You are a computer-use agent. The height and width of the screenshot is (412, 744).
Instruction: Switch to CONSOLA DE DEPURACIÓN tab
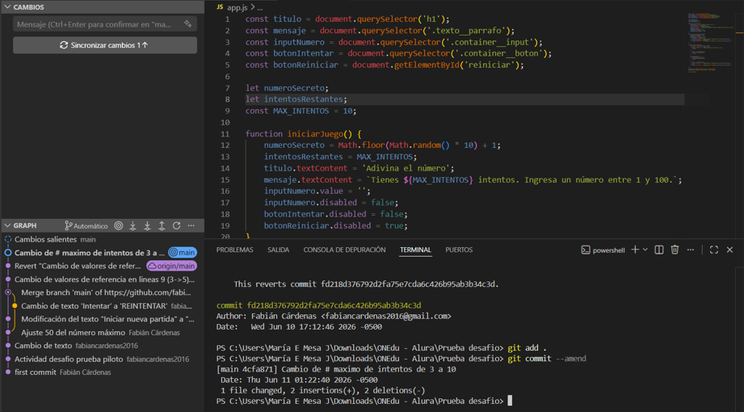pos(344,250)
